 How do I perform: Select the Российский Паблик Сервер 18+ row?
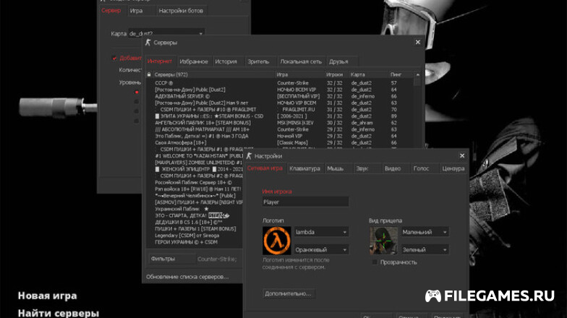pos(195,182)
